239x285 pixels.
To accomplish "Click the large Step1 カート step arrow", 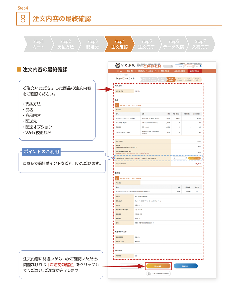I will click(38, 44).
